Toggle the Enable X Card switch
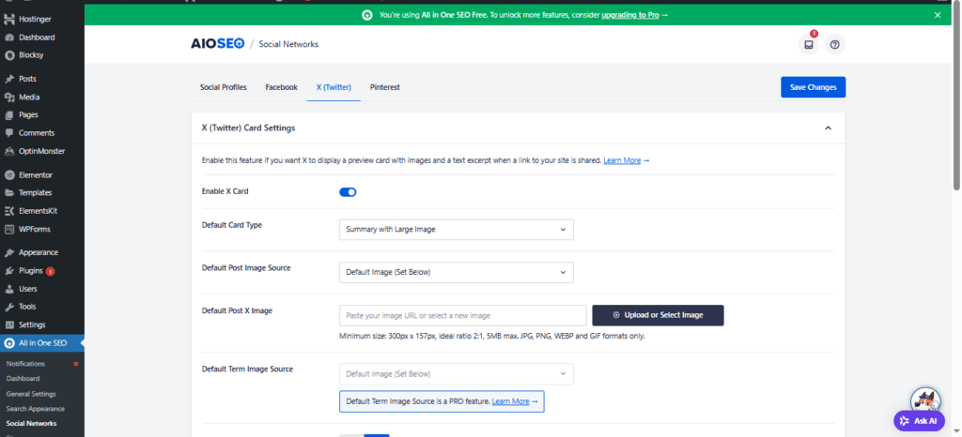The height and width of the screenshot is (437, 962). point(348,192)
